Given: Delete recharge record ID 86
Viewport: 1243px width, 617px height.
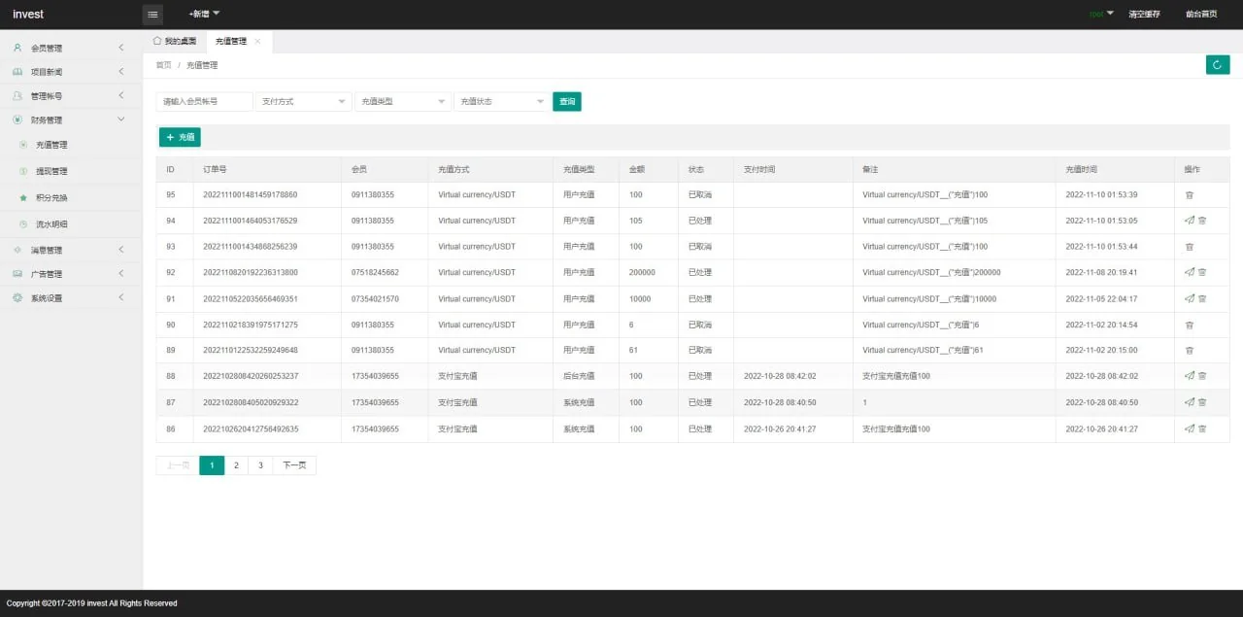Looking at the screenshot, I should pos(1202,428).
